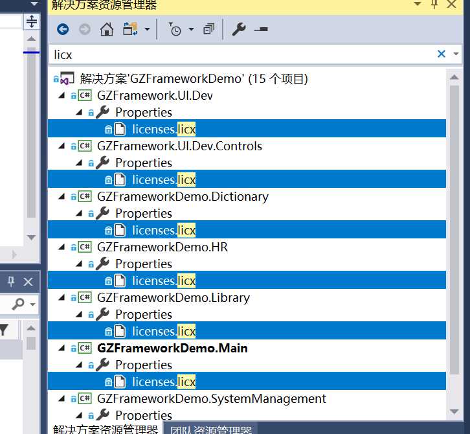
Task: Open the search options dropdown arrow
Action: (456, 54)
